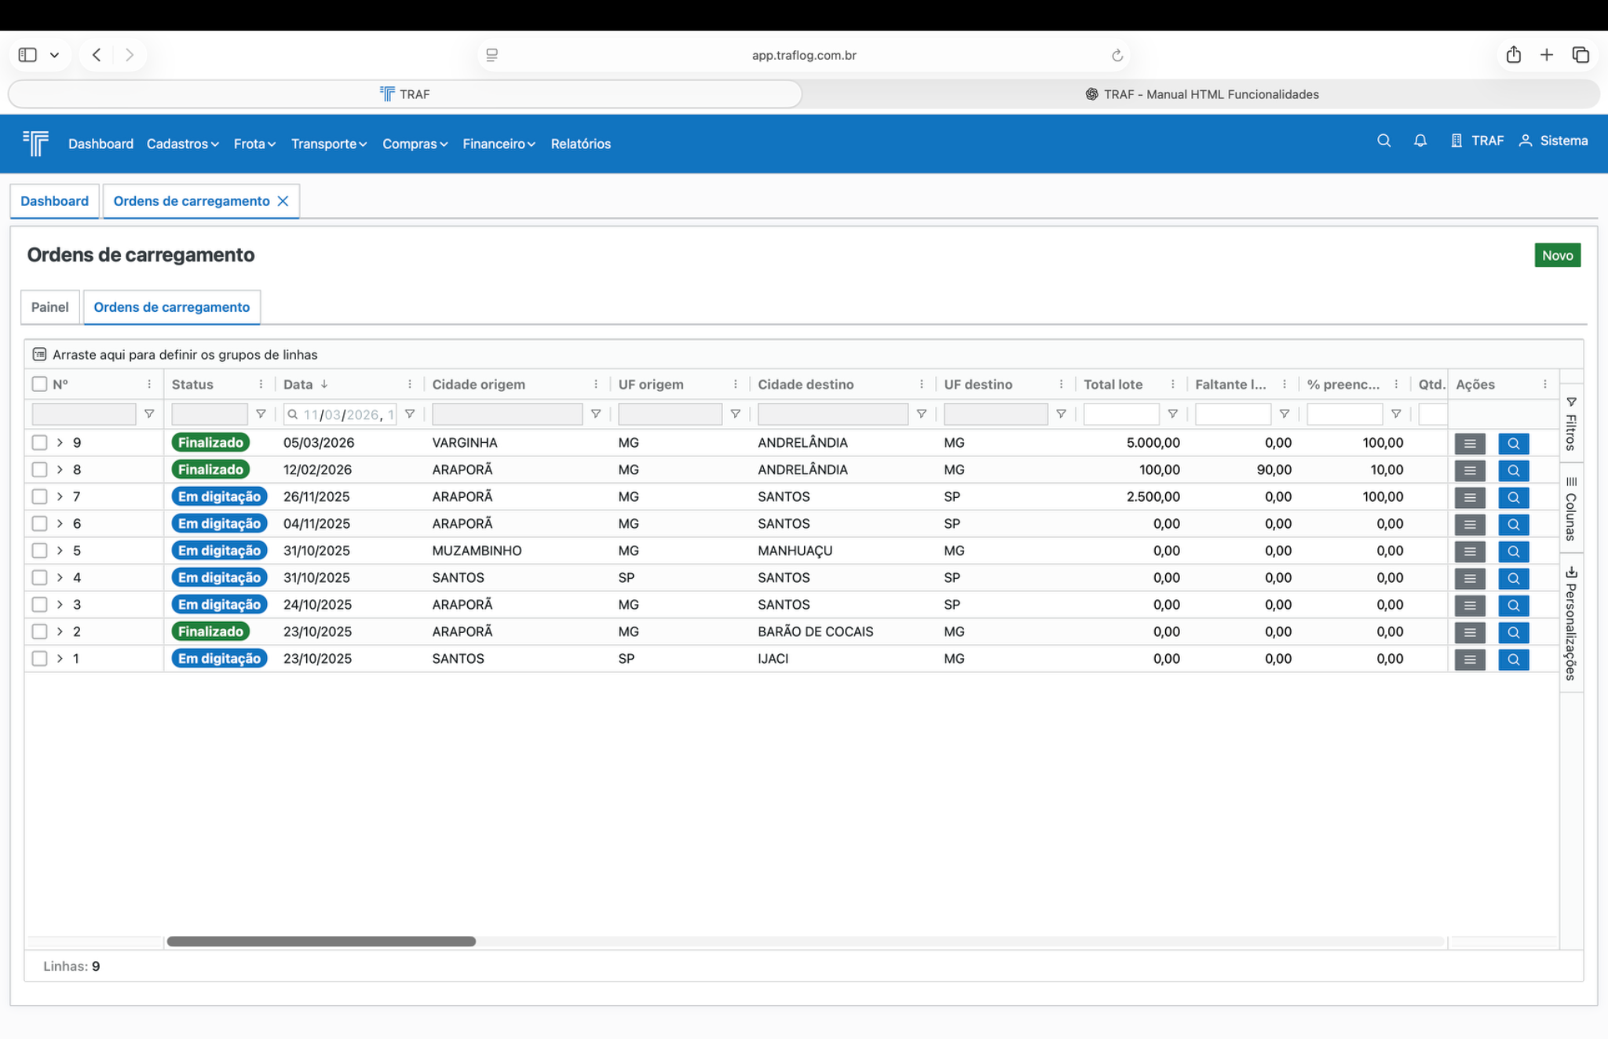Click the green Novo button
This screenshot has height=1039, width=1608.
click(x=1556, y=255)
